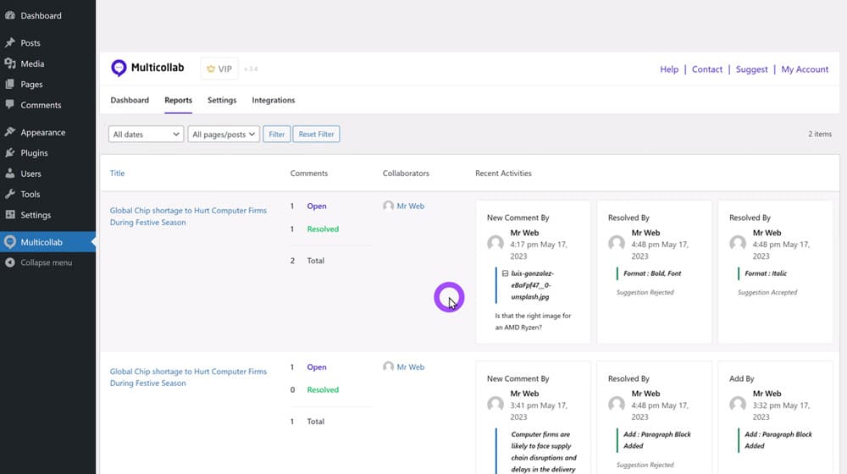This screenshot has height=474, width=847.
Task: Click the Users person icon in the sidebar
Action: tap(9, 174)
